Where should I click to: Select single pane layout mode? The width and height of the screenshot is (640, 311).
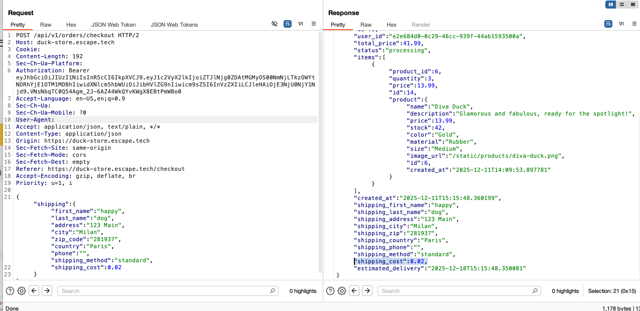633,5
